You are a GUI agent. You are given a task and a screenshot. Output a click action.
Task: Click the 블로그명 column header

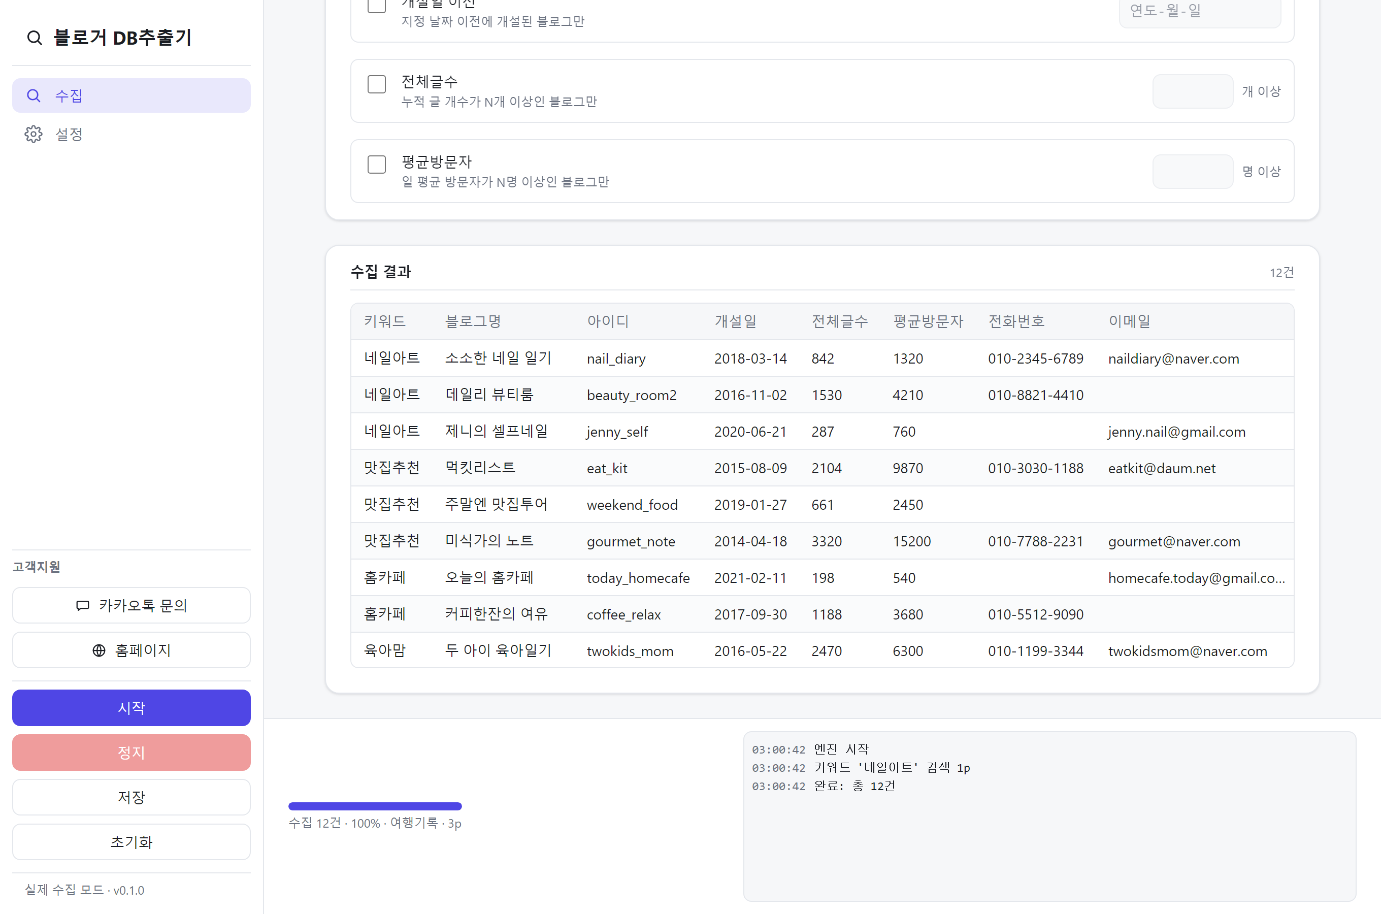(473, 321)
